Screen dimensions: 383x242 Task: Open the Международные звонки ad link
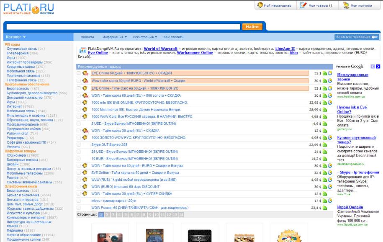pyautogui.click(x=353, y=77)
